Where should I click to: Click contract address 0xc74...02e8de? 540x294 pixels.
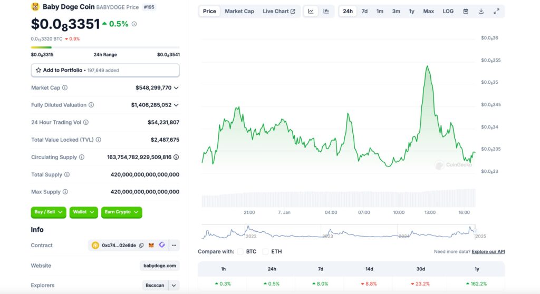coord(119,246)
